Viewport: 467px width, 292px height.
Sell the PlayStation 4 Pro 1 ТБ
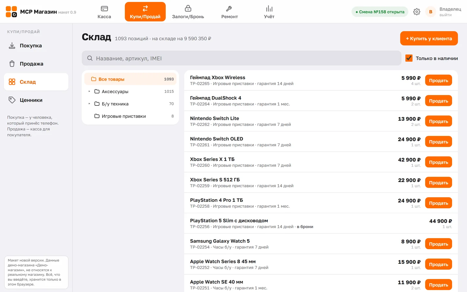[438, 203]
